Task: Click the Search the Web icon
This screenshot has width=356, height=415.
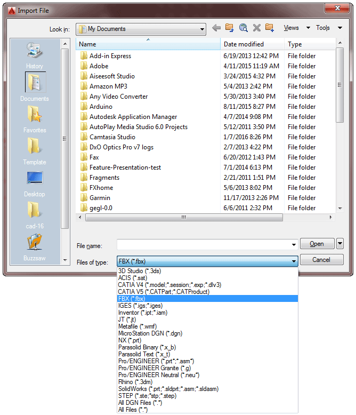Action: pyautogui.click(x=243, y=28)
